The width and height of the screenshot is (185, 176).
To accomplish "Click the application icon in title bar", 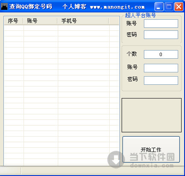I will click(4, 6).
